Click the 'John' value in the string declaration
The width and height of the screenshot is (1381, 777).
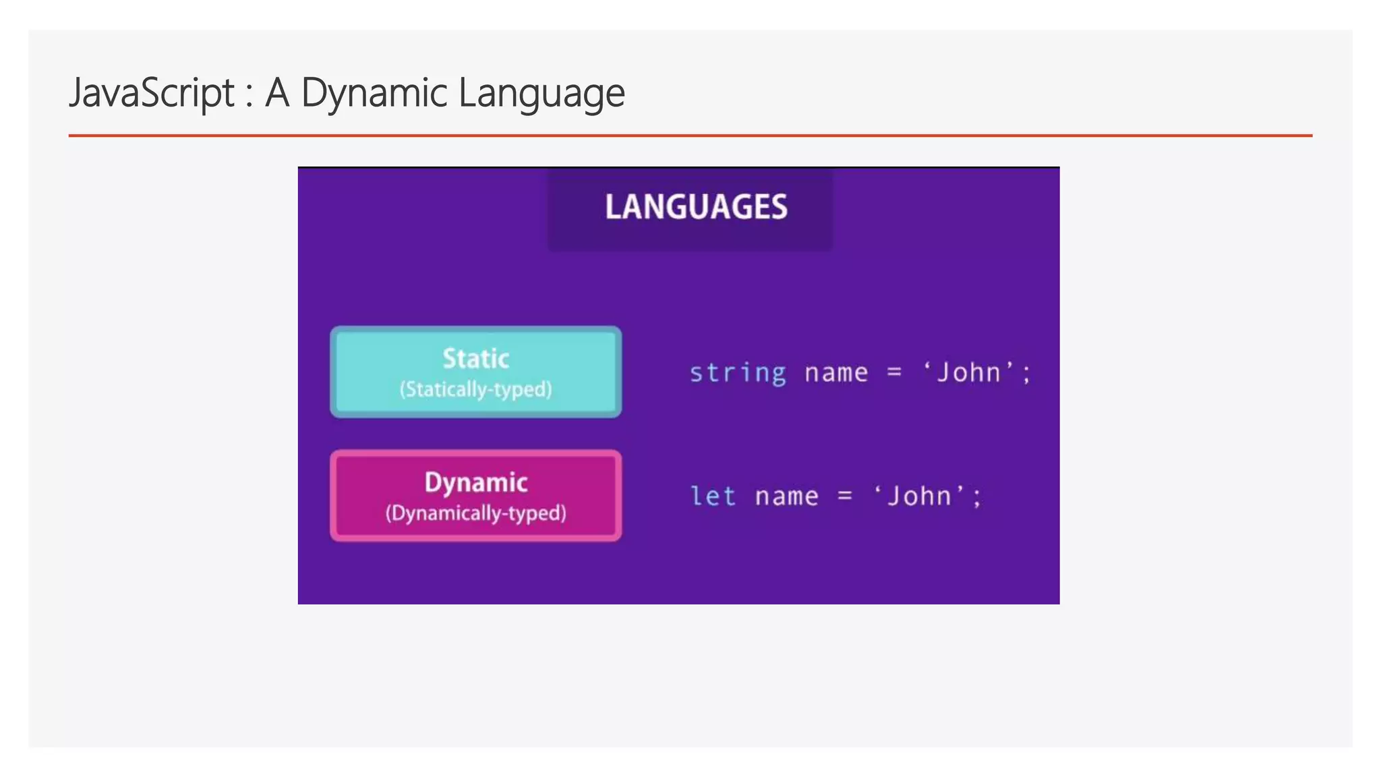pyautogui.click(x=968, y=372)
